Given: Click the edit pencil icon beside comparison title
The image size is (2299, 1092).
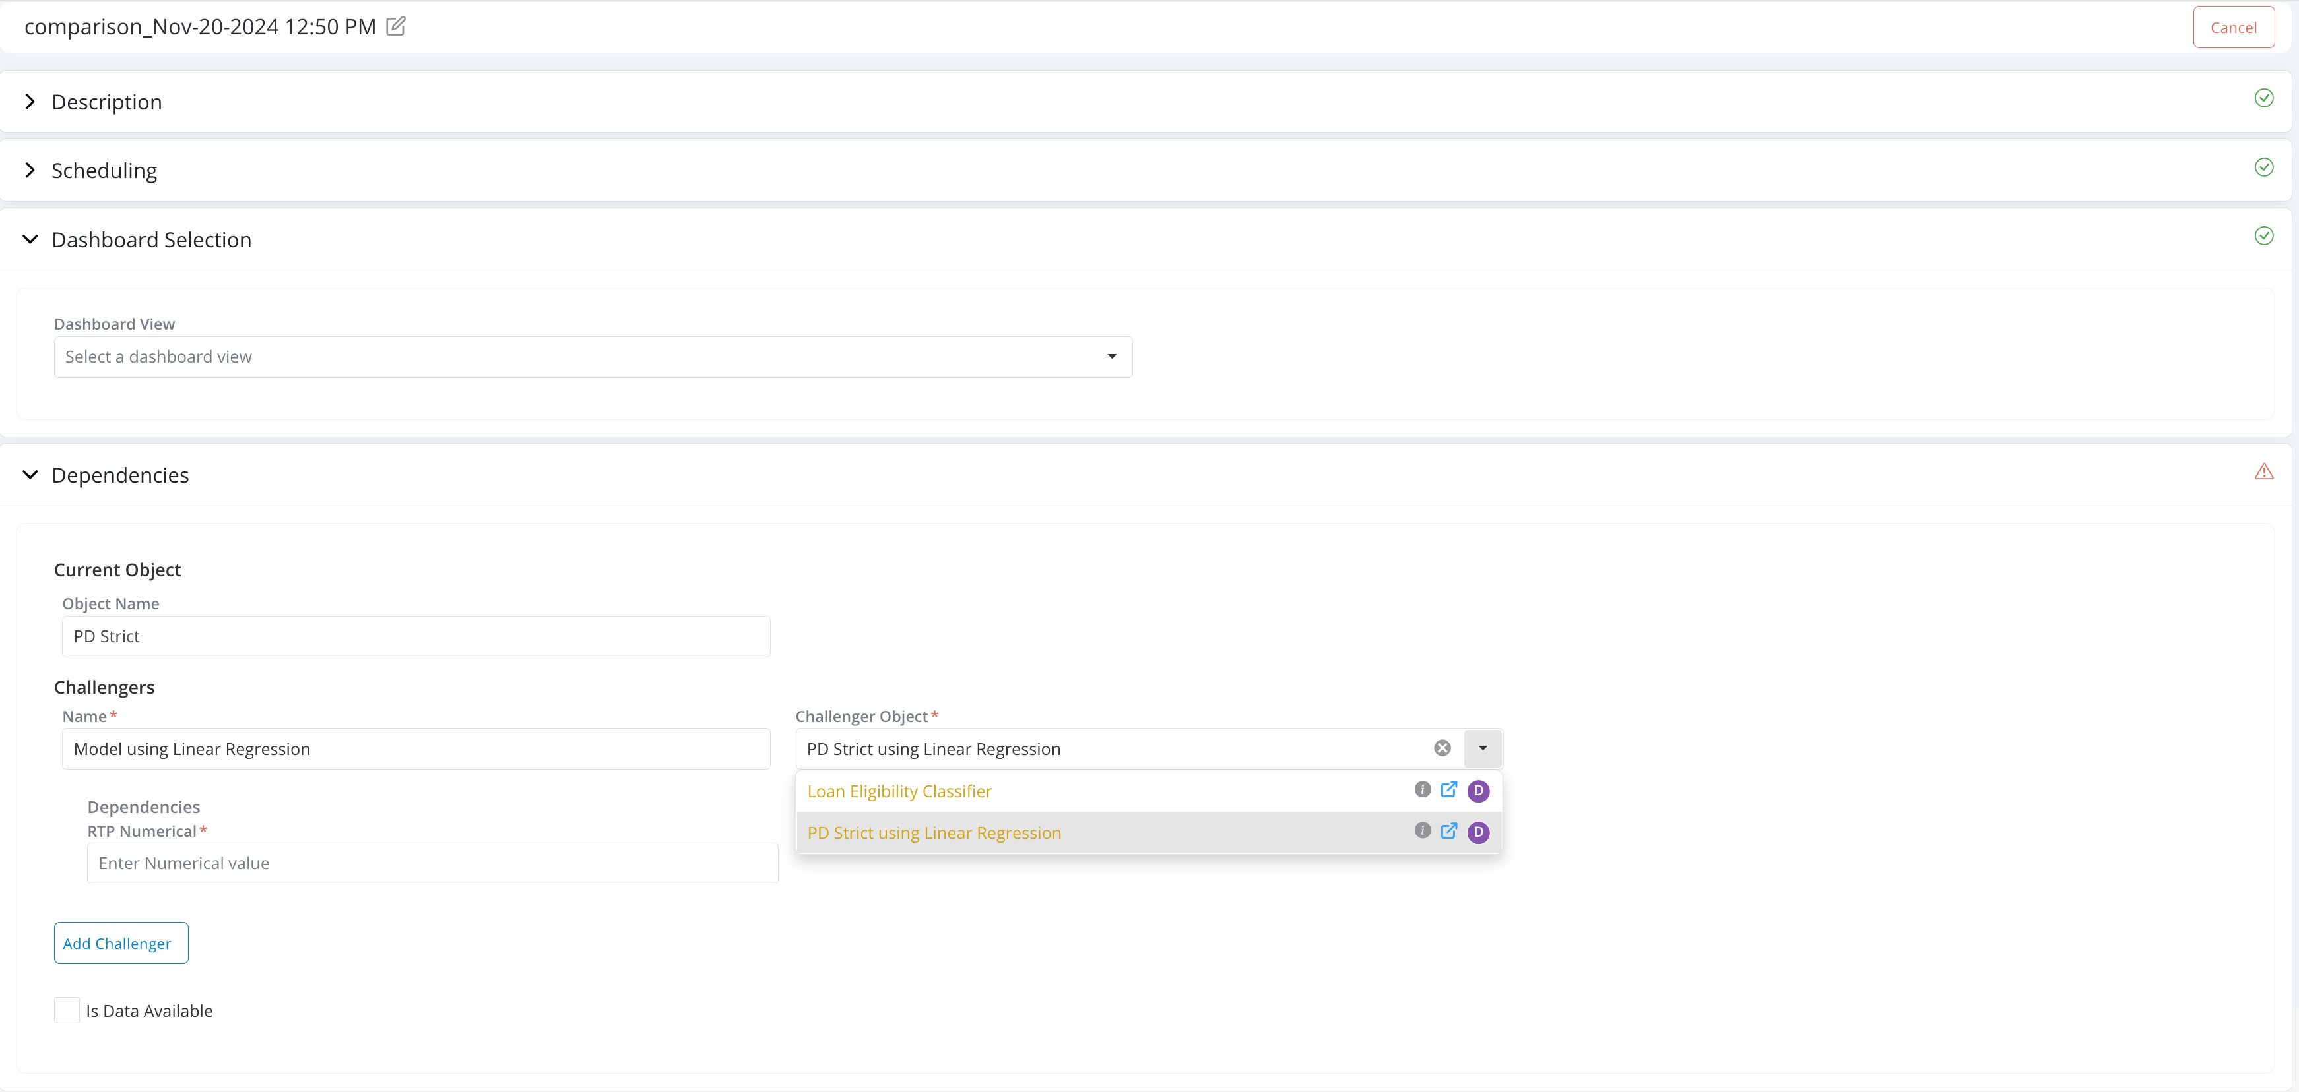Looking at the screenshot, I should click(x=395, y=27).
